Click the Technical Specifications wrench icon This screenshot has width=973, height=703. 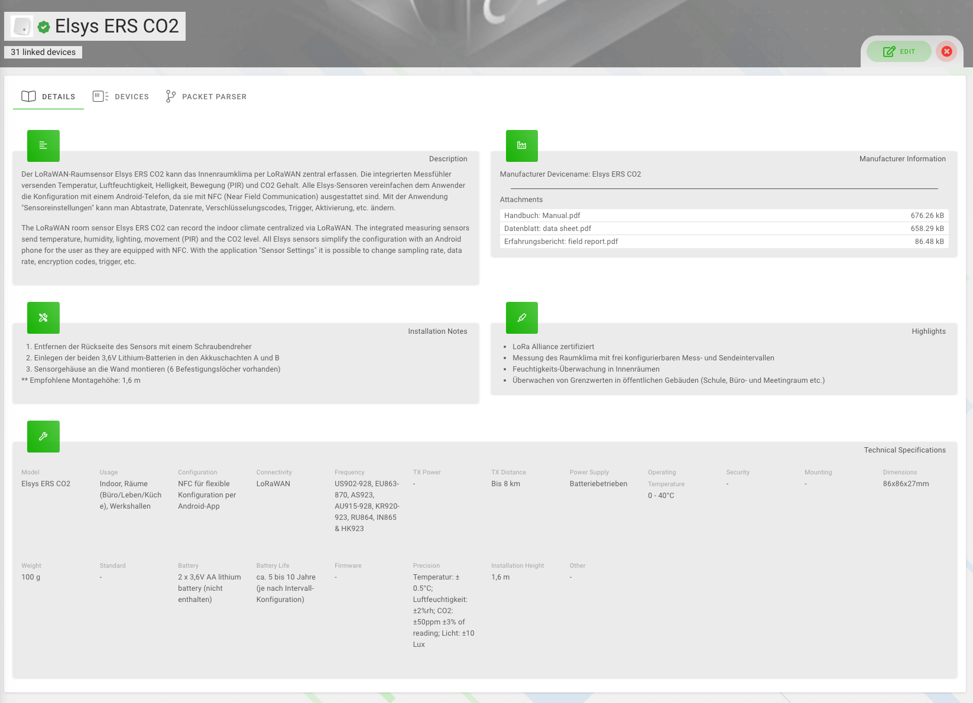[43, 436]
